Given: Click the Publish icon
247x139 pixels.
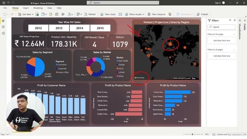Looking at the screenshot, I should 198,14.
